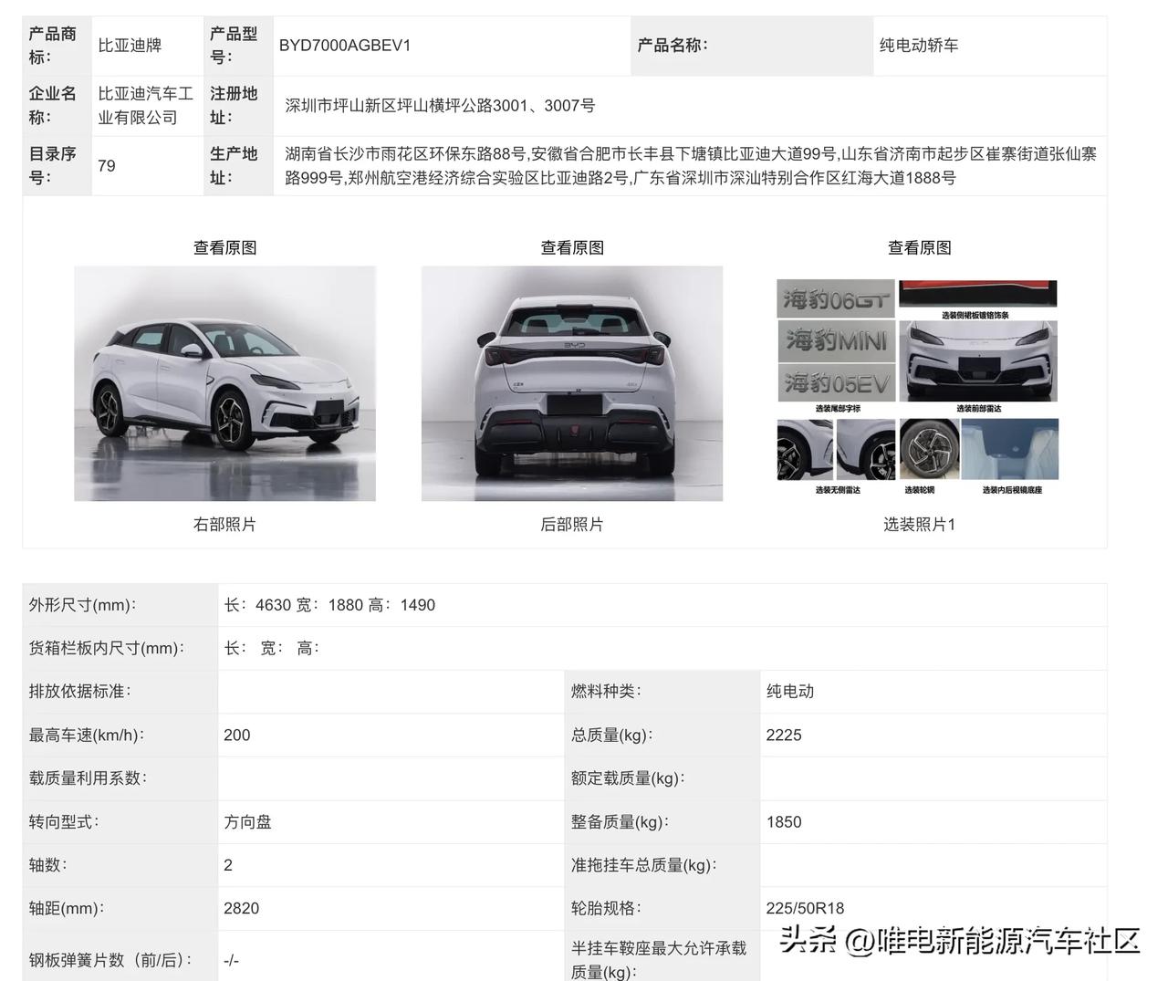1168x981 pixels.
Task: Select wheelbase value 2820
Action: pos(242,908)
